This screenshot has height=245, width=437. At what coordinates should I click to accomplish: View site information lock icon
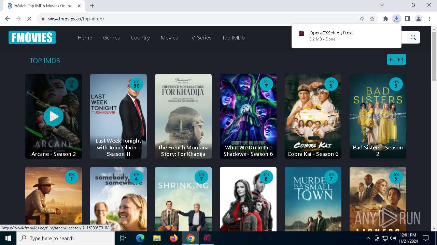[43, 19]
